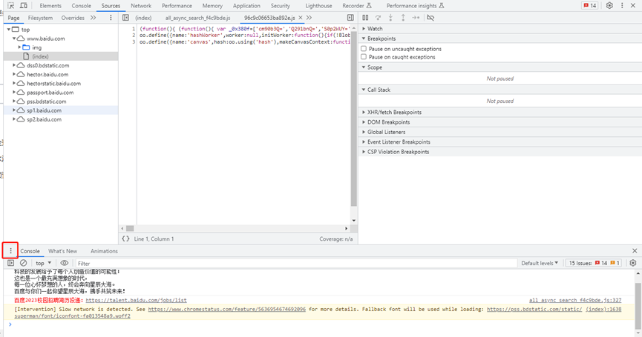Open console settings gear icon
The width and height of the screenshot is (642, 337).
pyautogui.click(x=632, y=263)
